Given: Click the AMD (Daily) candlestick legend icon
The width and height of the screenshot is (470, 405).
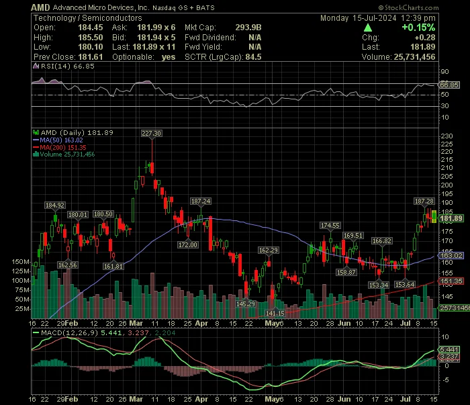Looking at the screenshot, I should point(36,132).
